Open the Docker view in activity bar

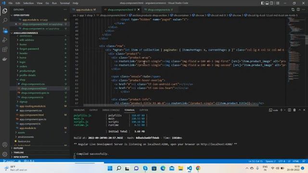(5, 59)
